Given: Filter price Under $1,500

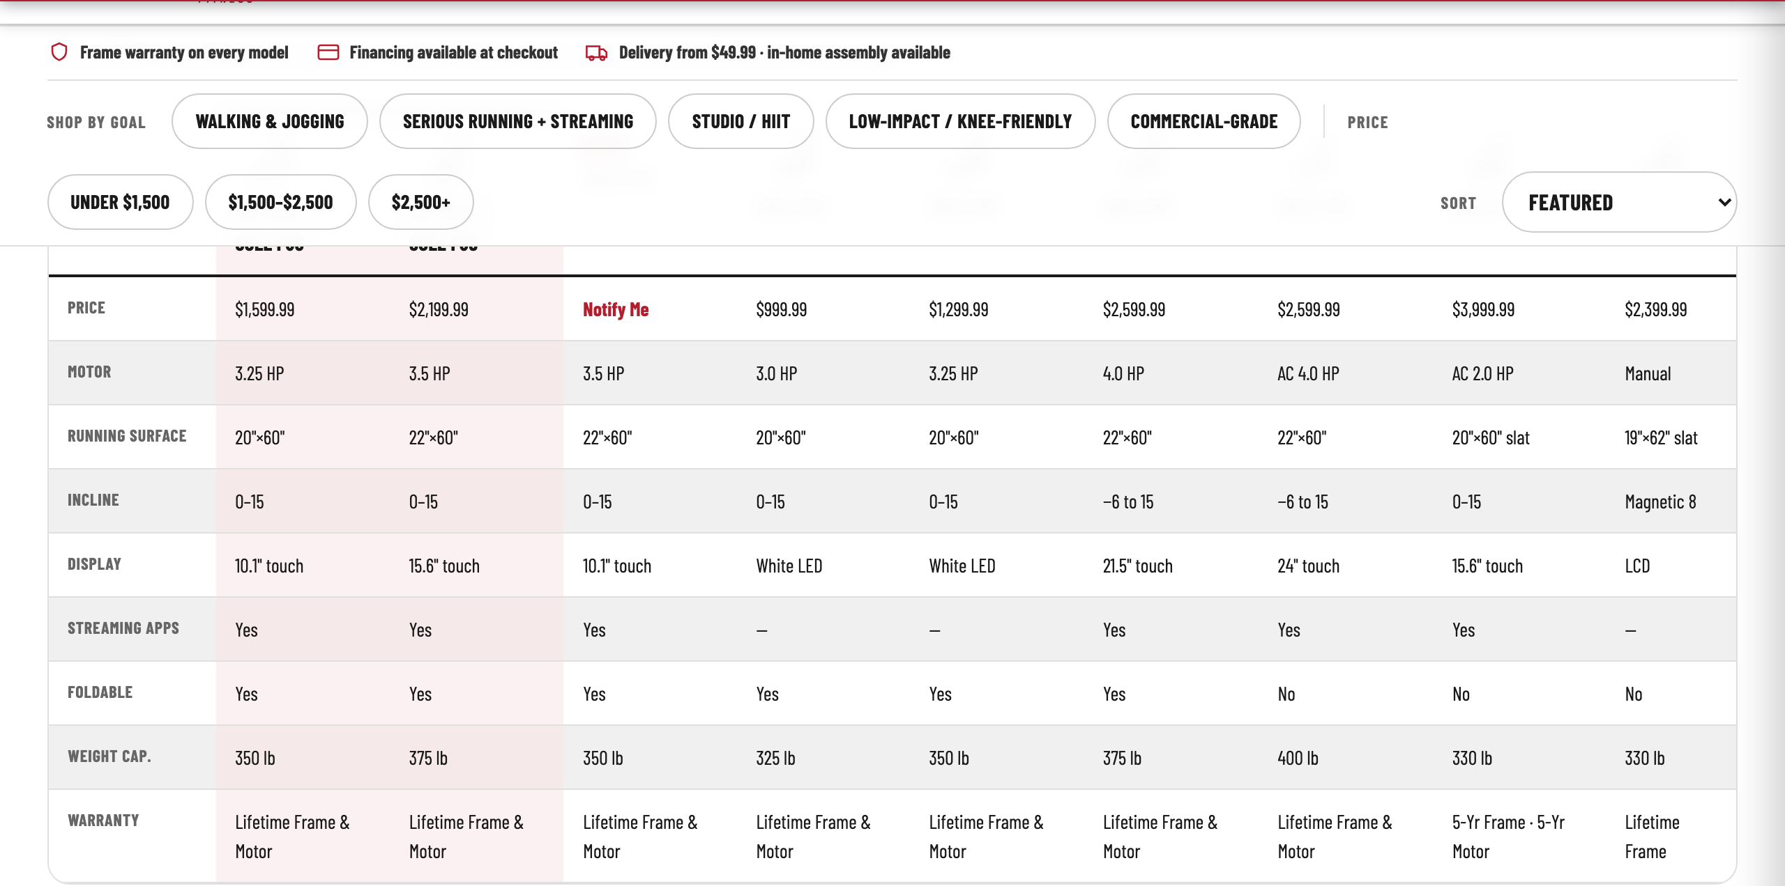Looking at the screenshot, I should (x=120, y=202).
